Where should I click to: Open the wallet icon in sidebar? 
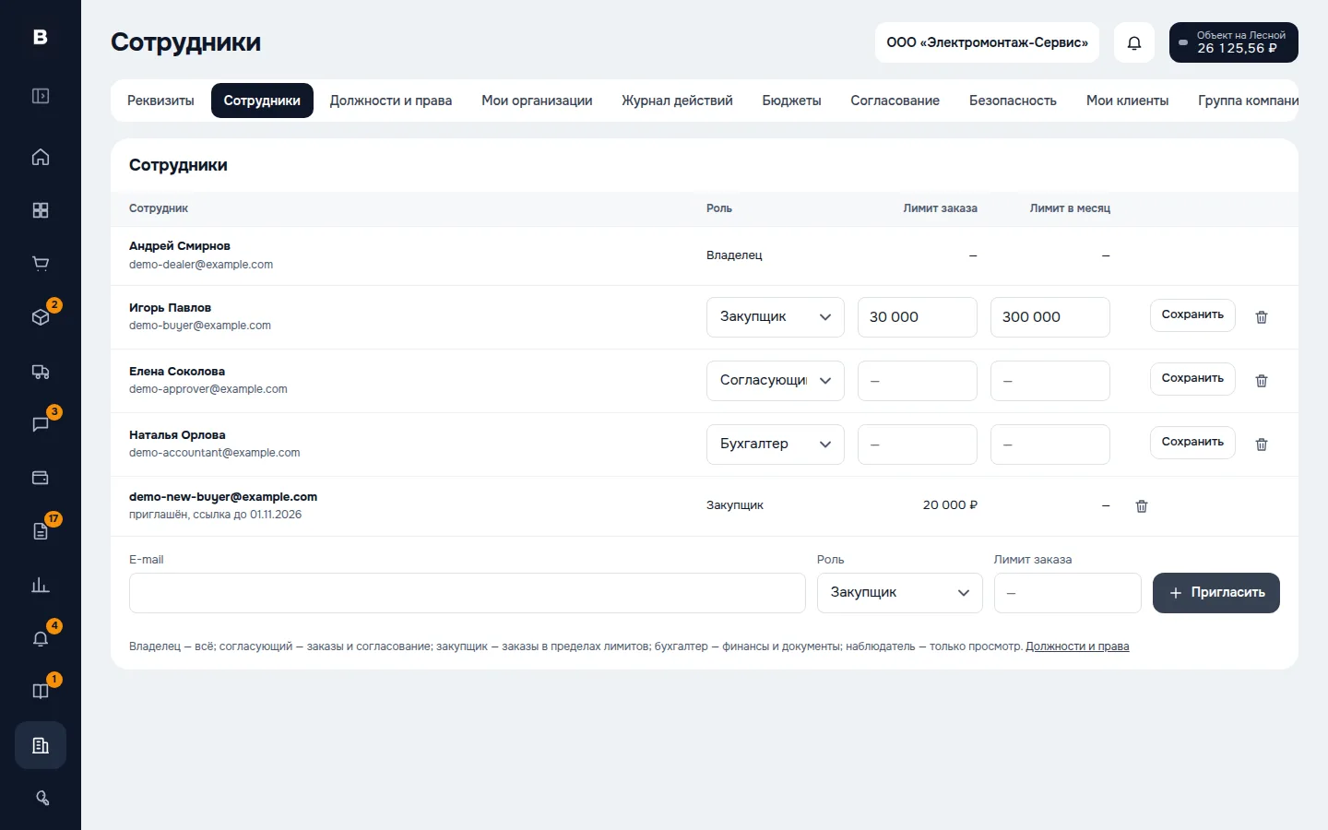[x=41, y=478]
